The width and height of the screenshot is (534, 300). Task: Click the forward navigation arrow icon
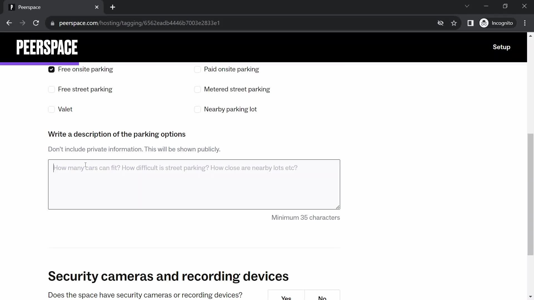click(22, 23)
